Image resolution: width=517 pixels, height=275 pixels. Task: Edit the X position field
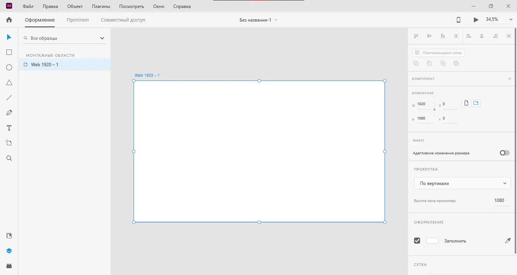(450, 104)
